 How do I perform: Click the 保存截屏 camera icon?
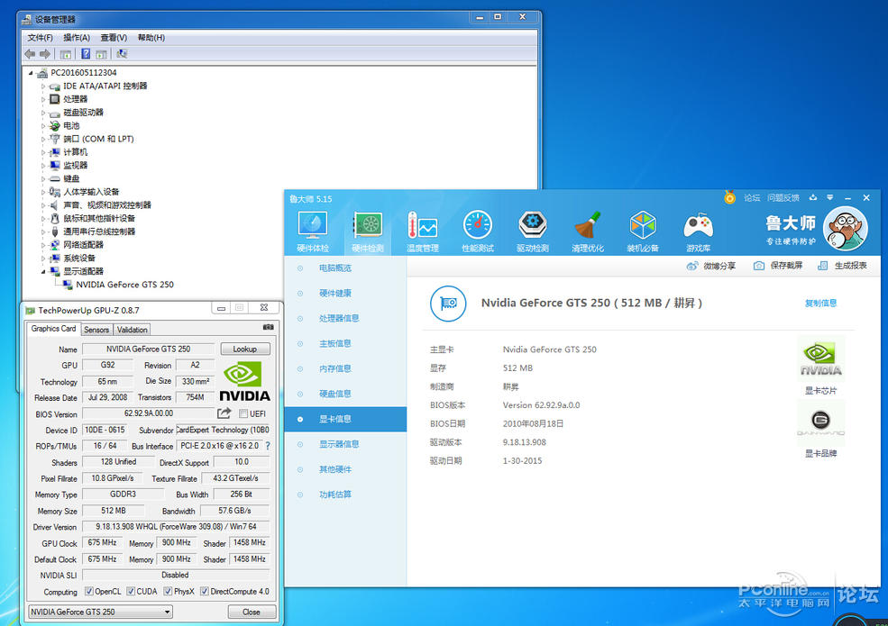[x=759, y=266]
